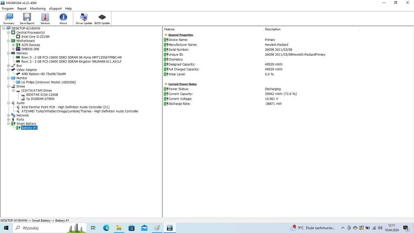
Task: Open Task View from the taskbar
Action: tap(93, 228)
